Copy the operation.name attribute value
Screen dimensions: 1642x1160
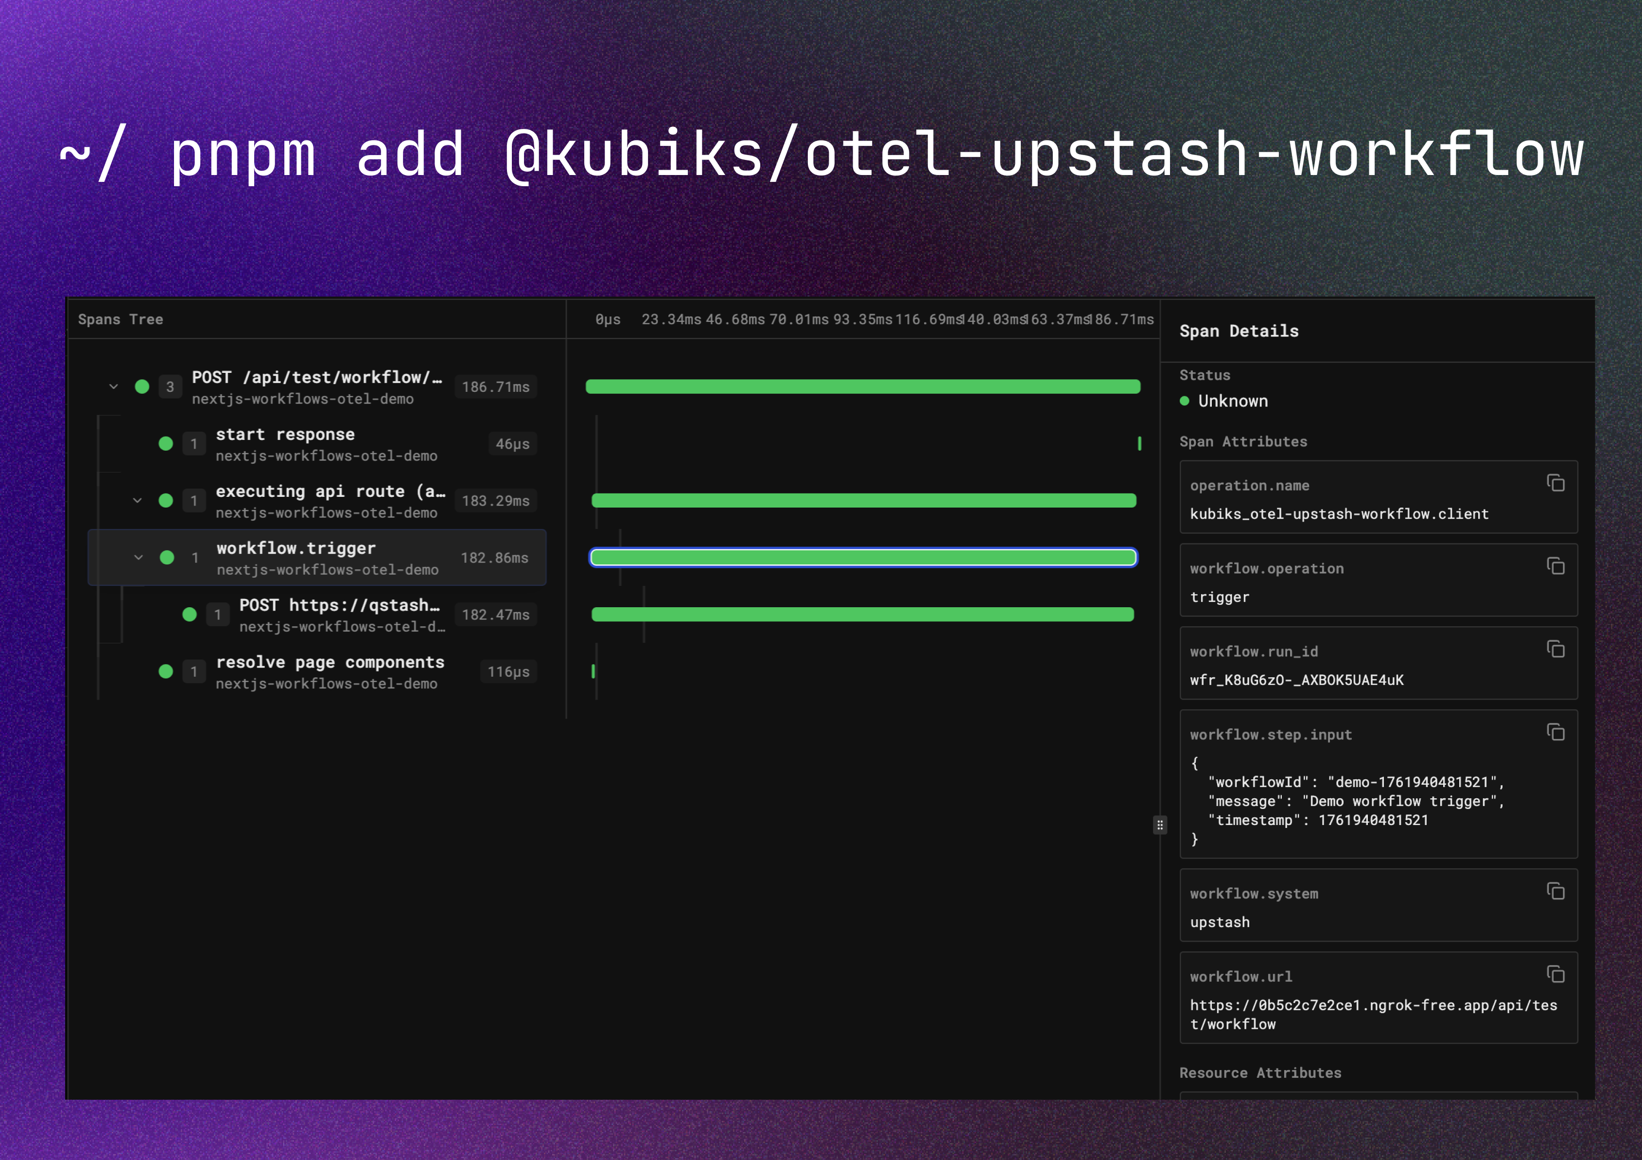[x=1556, y=483]
